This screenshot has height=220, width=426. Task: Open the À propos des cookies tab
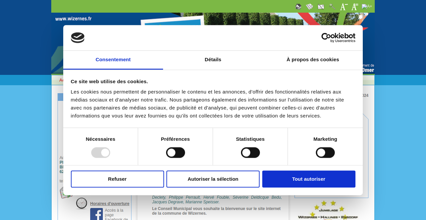(313, 60)
